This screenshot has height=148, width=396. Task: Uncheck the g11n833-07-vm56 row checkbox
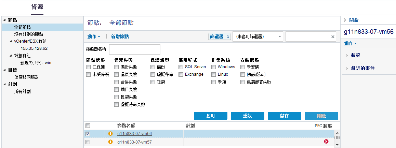coord(88,134)
